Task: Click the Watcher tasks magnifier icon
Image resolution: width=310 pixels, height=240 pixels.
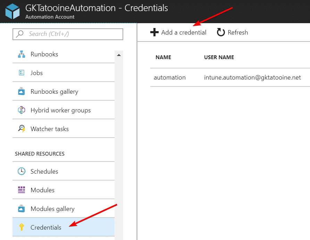Action: click(x=22, y=129)
